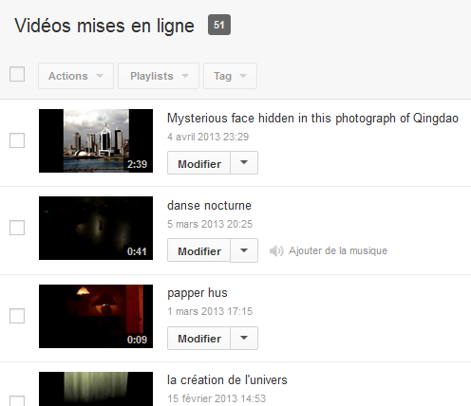The width and height of the screenshot is (471, 406).
Task: Click the speaker icon beside Ajouter de la musique
Action: tap(276, 251)
